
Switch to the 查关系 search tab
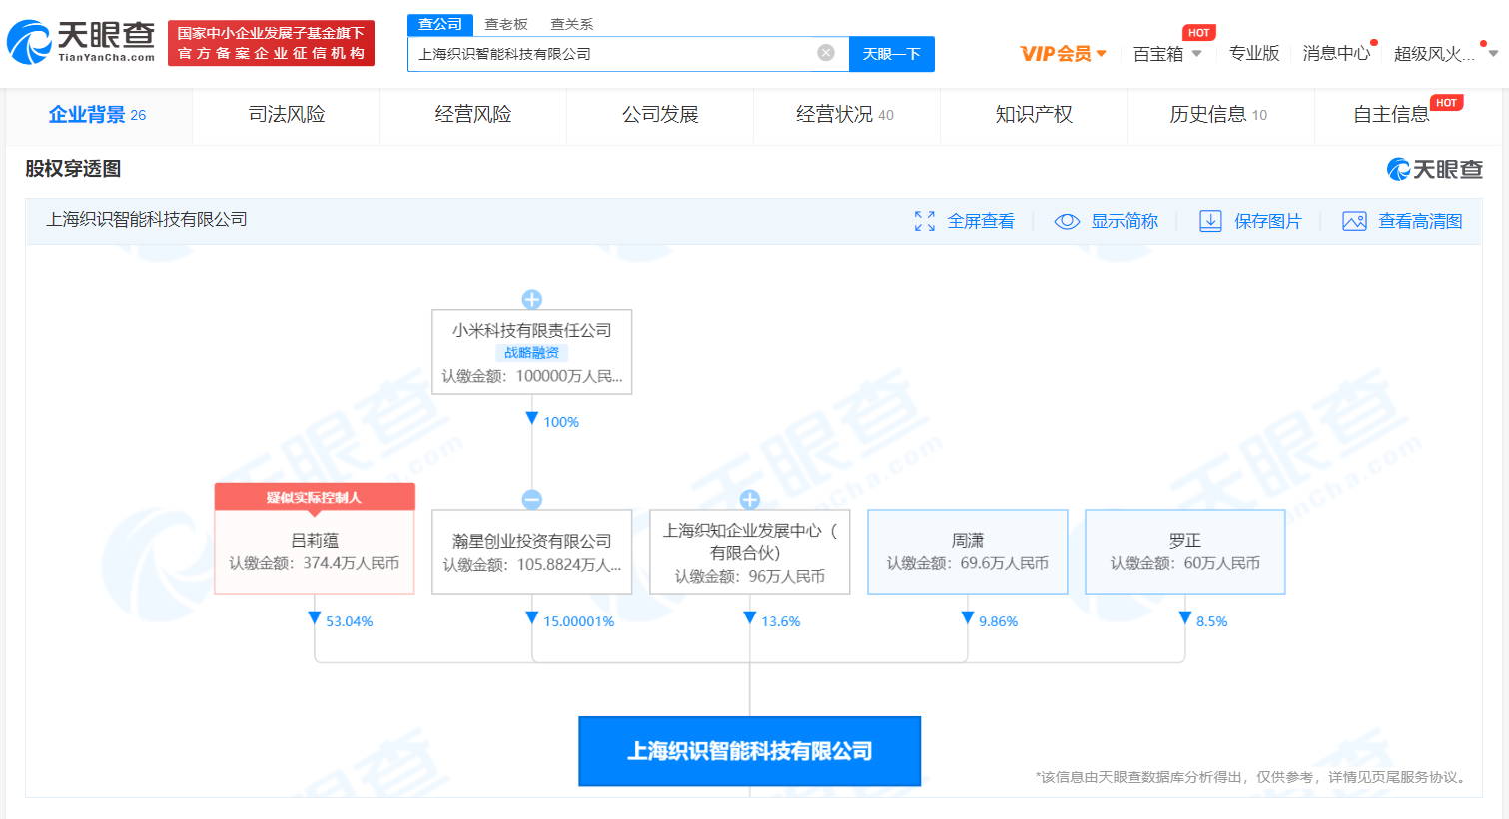pos(572,24)
